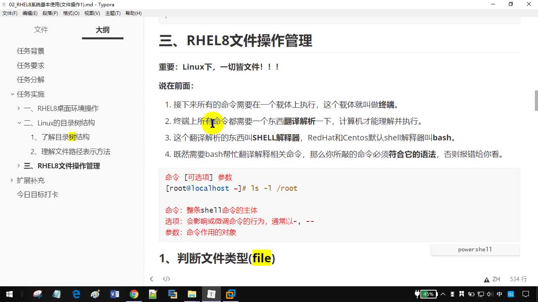Open the 视图(V) menu
The width and height of the screenshot is (538, 302).
(x=92, y=13)
